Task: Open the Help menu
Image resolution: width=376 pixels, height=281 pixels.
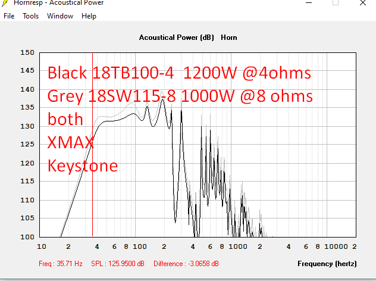Action: [x=89, y=16]
